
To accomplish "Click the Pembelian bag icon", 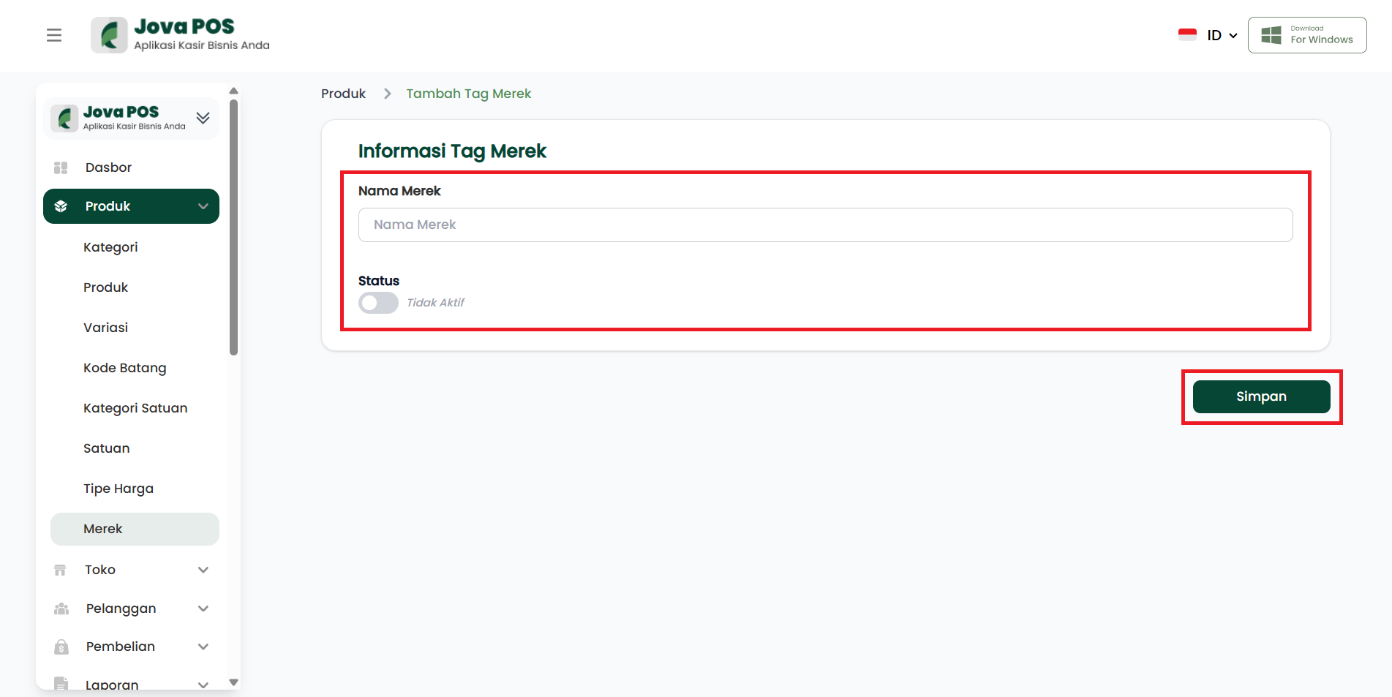I will [x=61, y=647].
